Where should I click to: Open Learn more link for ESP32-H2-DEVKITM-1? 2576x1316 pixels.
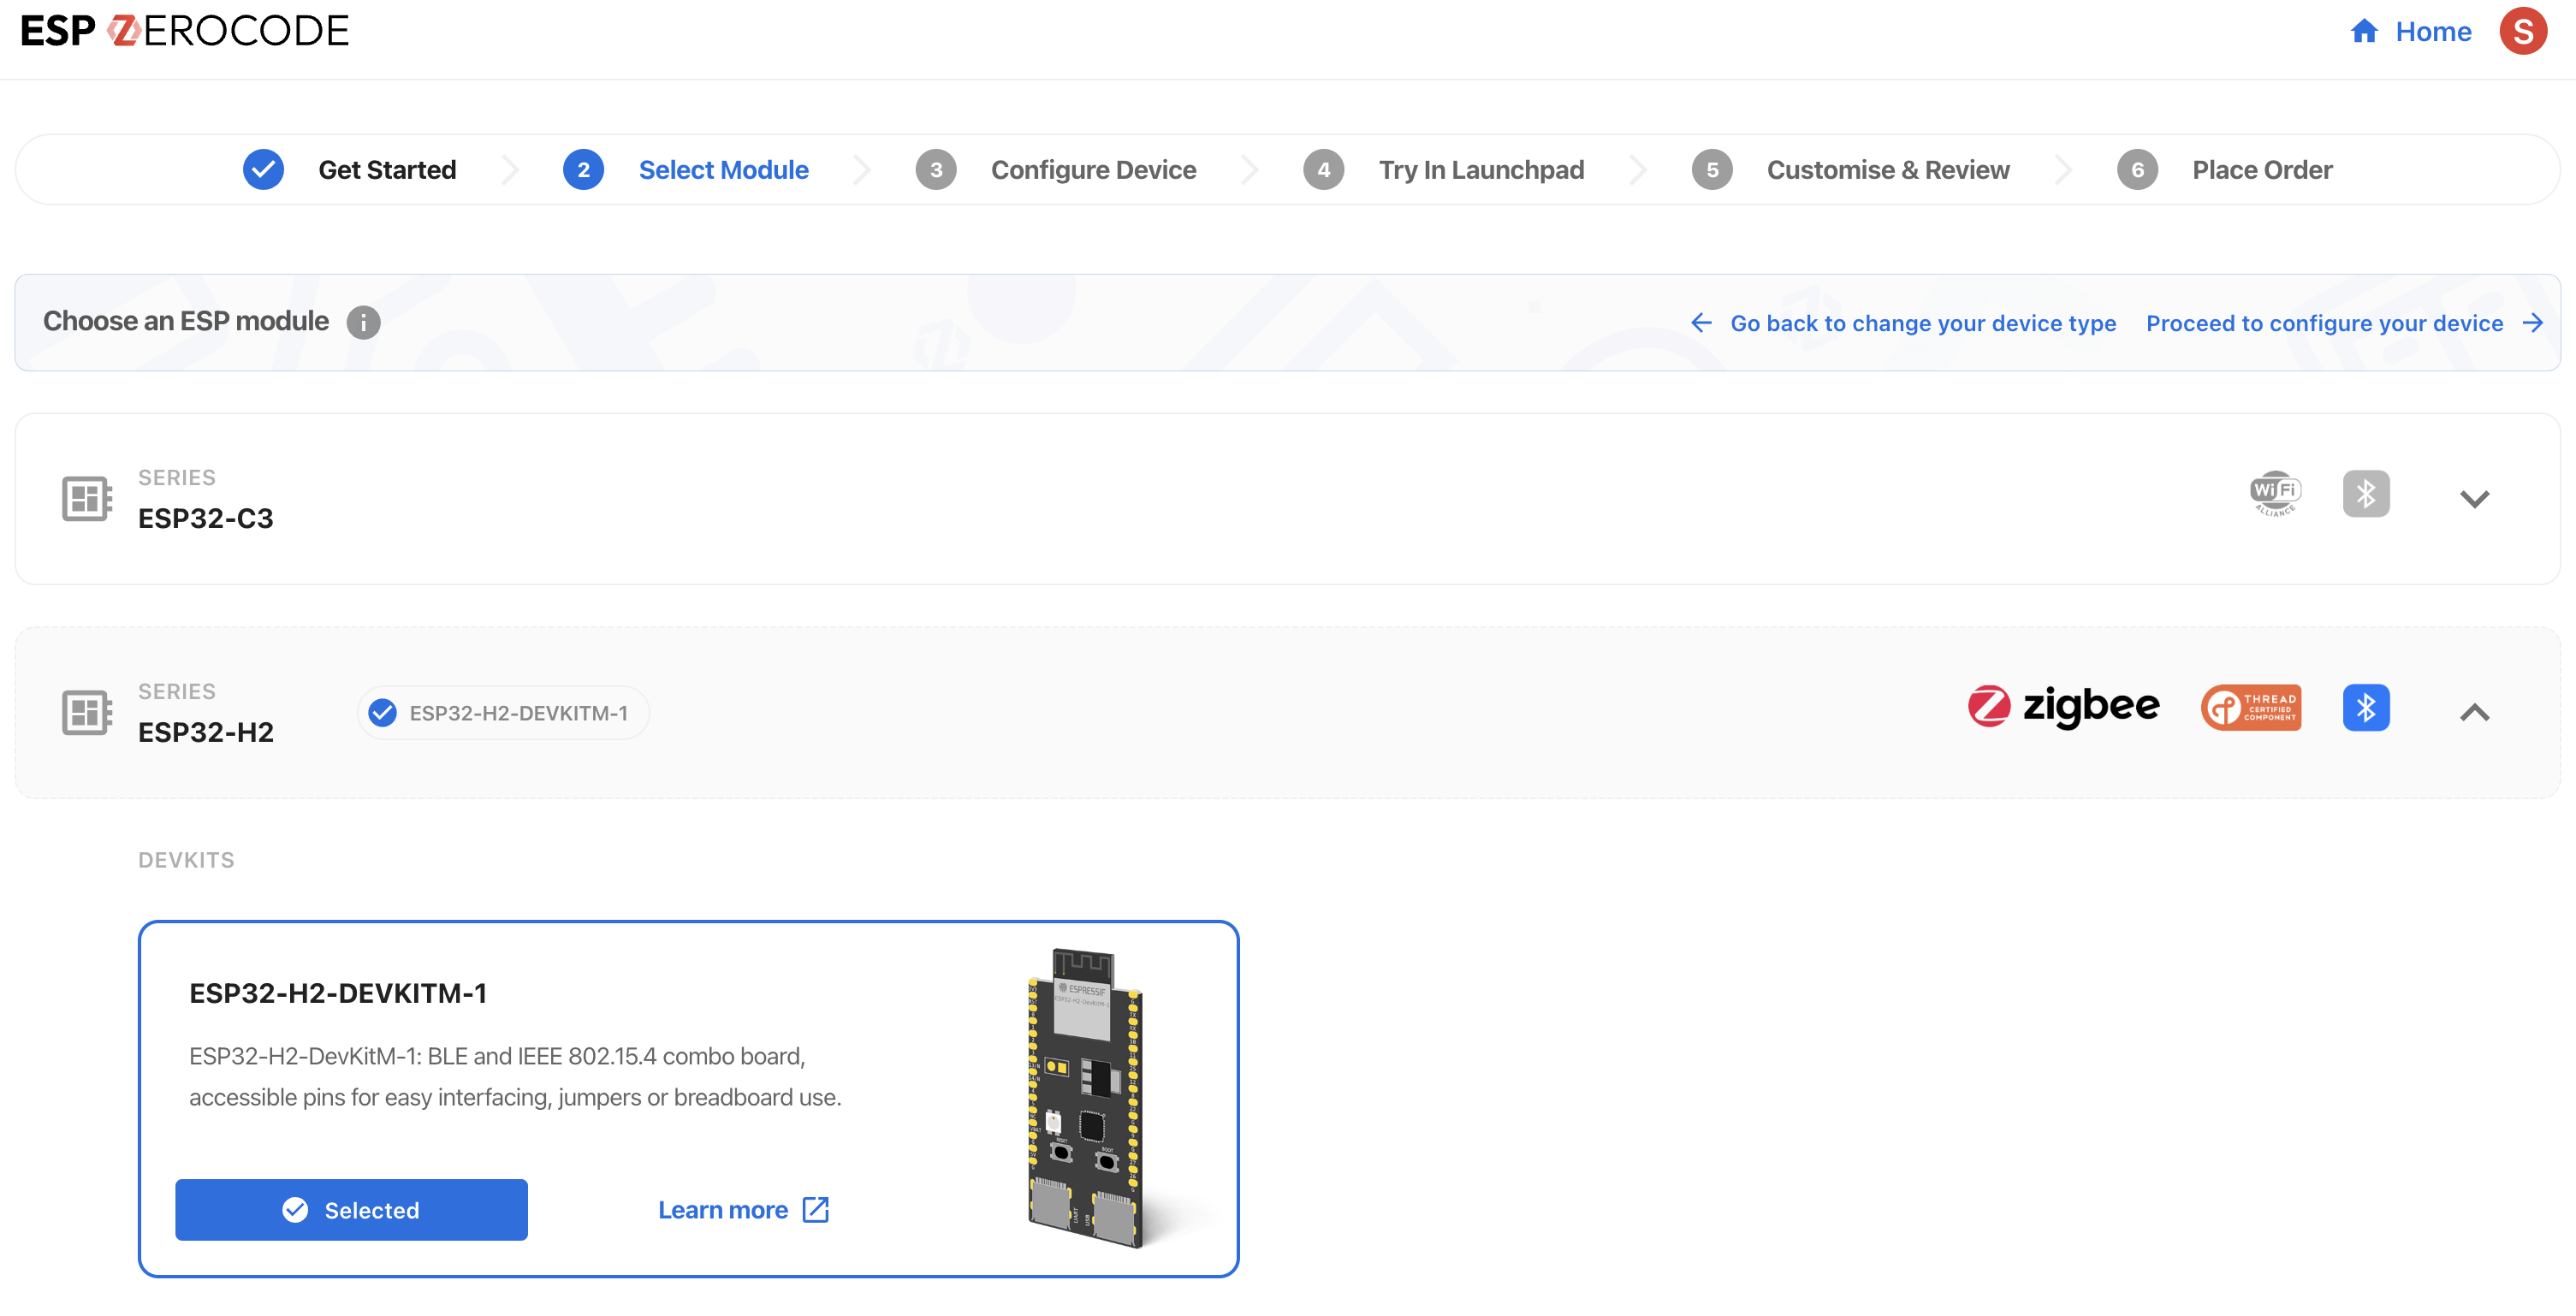pyautogui.click(x=722, y=1210)
